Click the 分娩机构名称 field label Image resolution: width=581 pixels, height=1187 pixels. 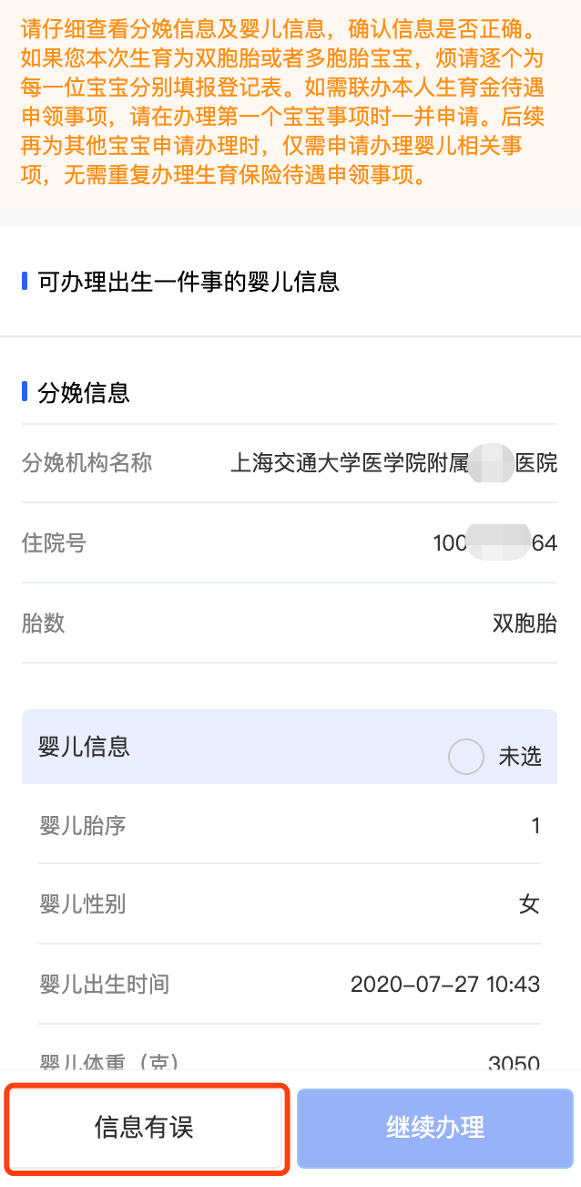87,463
